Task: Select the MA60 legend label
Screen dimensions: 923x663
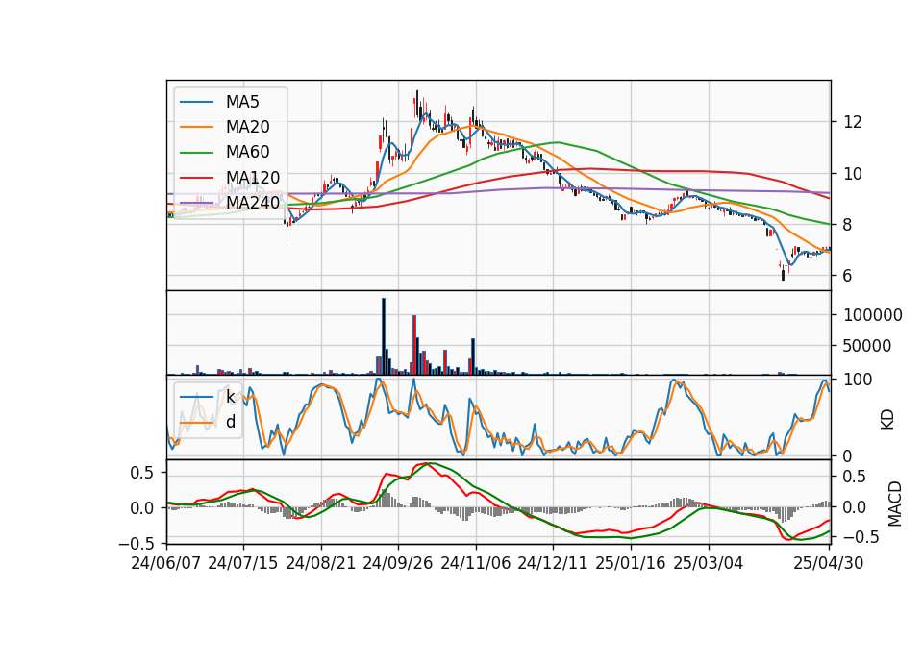Action: point(247,153)
